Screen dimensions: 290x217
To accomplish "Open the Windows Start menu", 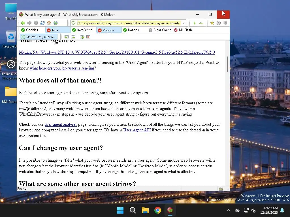I will pos(120,210).
